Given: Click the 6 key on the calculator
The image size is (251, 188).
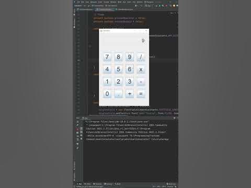Looking at the screenshot, I should 130,69.
